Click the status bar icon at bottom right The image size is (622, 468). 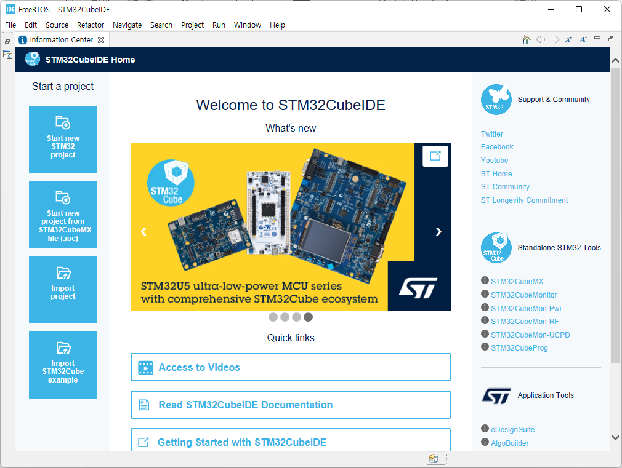(434, 459)
